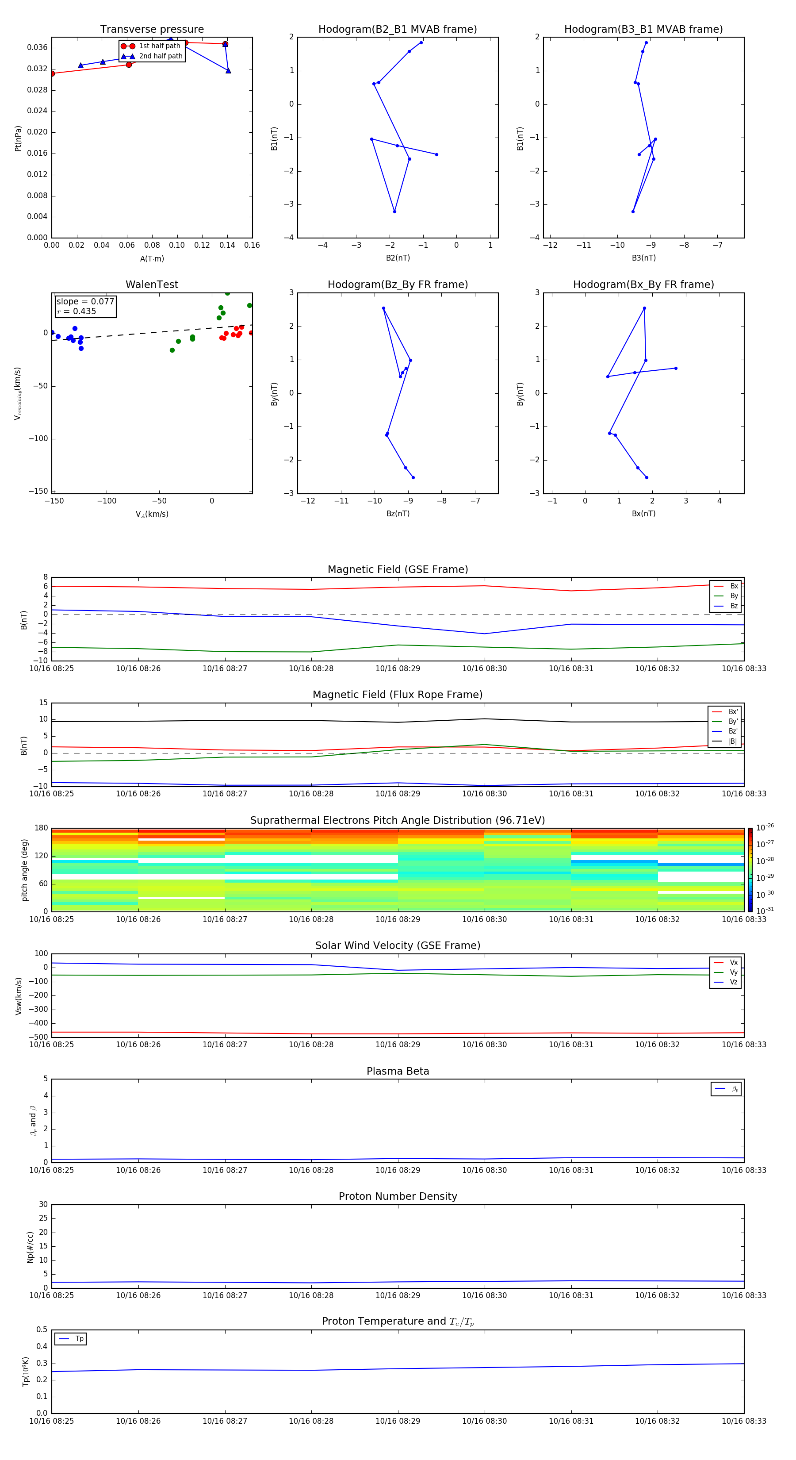
Task: Click 'r = 0.435' annotation text
Action: (77, 311)
